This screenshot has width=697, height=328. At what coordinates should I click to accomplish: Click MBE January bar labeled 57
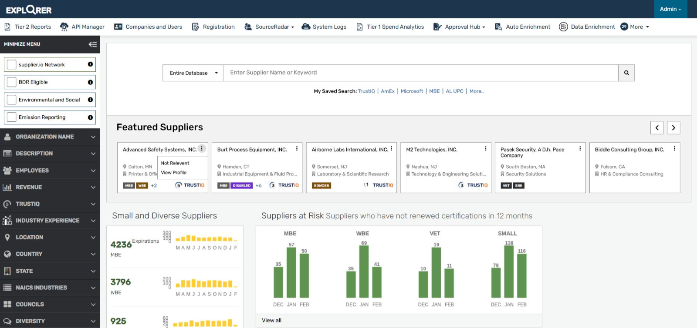(x=291, y=272)
